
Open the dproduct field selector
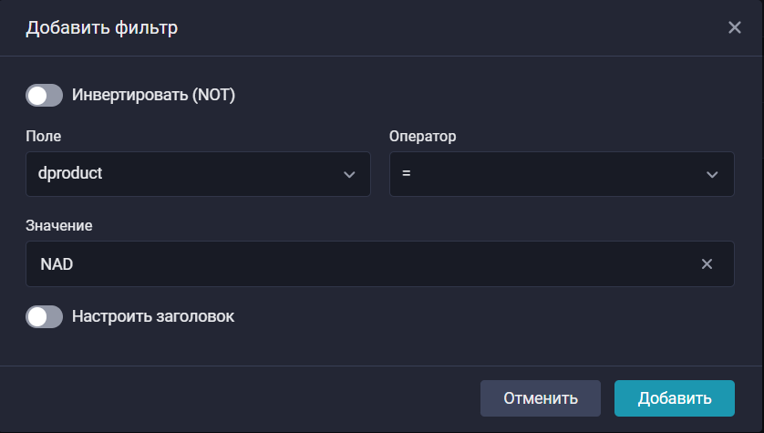pos(182,174)
